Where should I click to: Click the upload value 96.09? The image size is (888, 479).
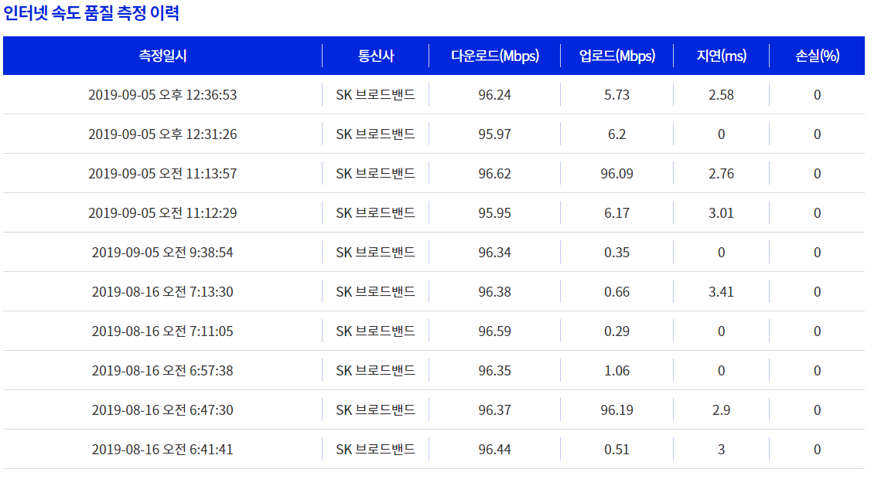(x=616, y=174)
